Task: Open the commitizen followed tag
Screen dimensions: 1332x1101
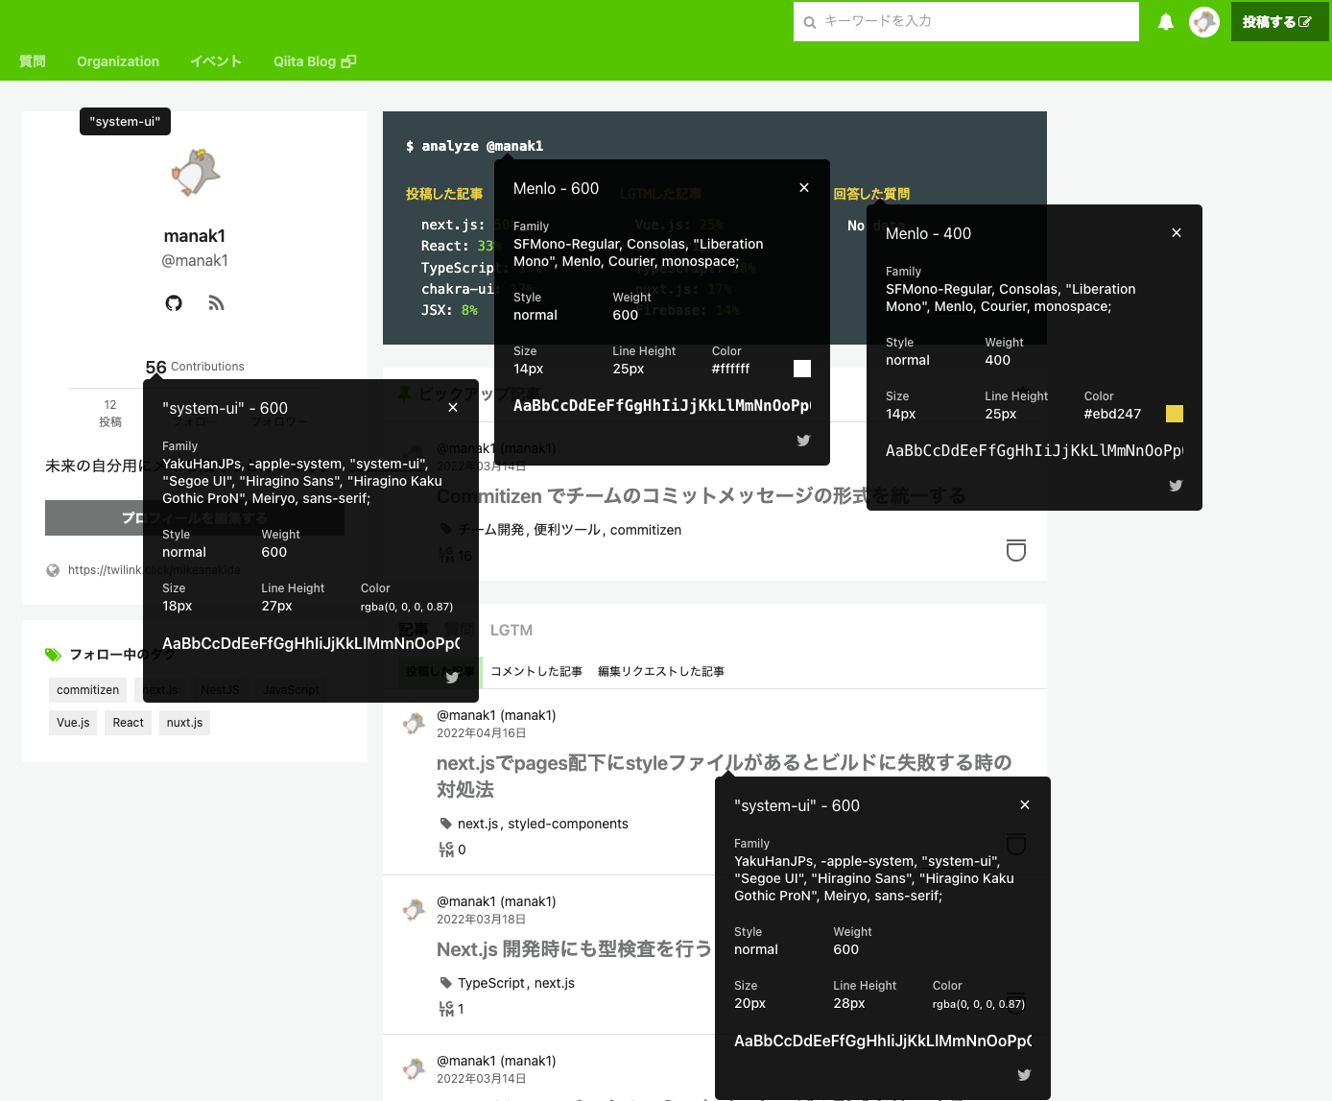Action: tap(88, 690)
